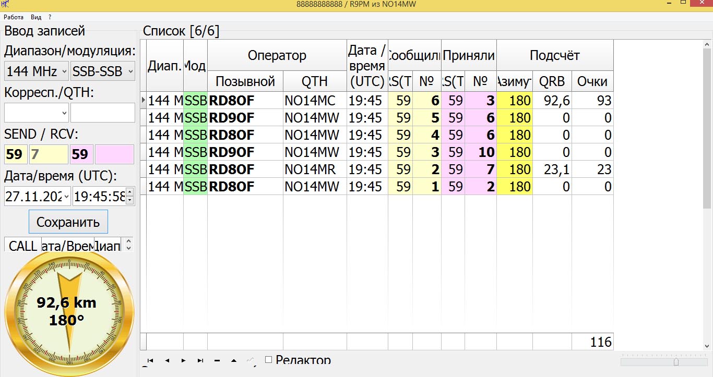Click the edit record triangle button
The image size is (713, 377).
(x=234, y=360)
